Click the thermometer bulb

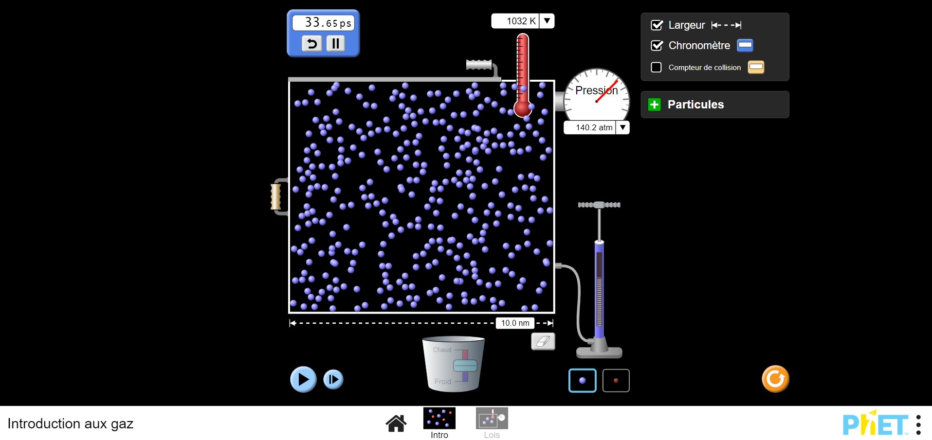(x=523, y=108)
